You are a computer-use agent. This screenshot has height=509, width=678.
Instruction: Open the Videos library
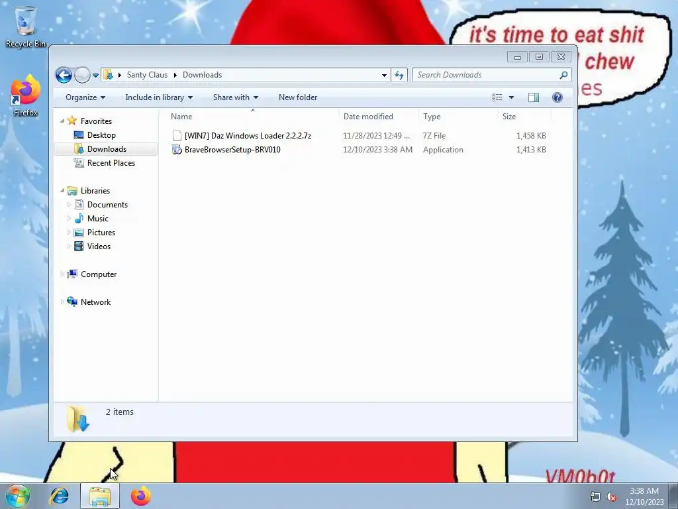coord(99,247)
